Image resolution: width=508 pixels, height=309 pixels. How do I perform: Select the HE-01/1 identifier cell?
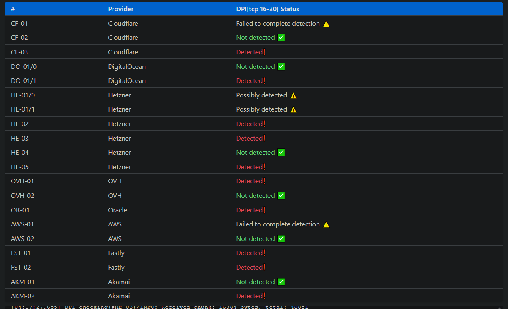[23, 109]
